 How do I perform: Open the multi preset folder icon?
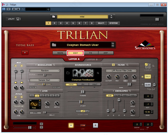tap(54, 16)
